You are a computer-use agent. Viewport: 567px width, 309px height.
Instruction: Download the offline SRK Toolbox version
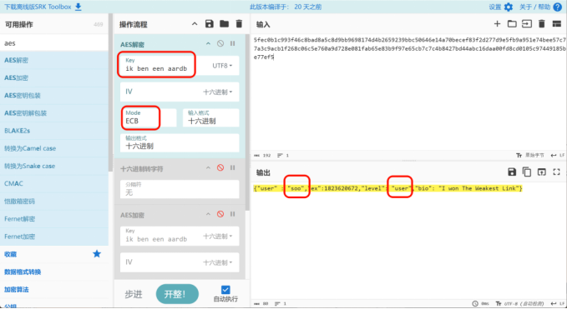[x=43, y=7]
